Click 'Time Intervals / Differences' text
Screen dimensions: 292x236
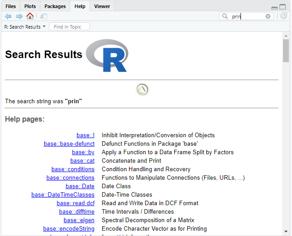137,212
